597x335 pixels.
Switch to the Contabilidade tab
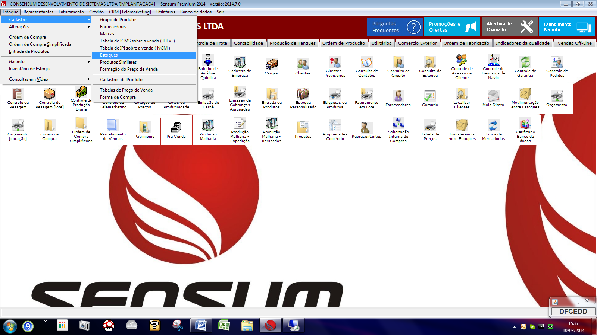click(x=249, y=43)
